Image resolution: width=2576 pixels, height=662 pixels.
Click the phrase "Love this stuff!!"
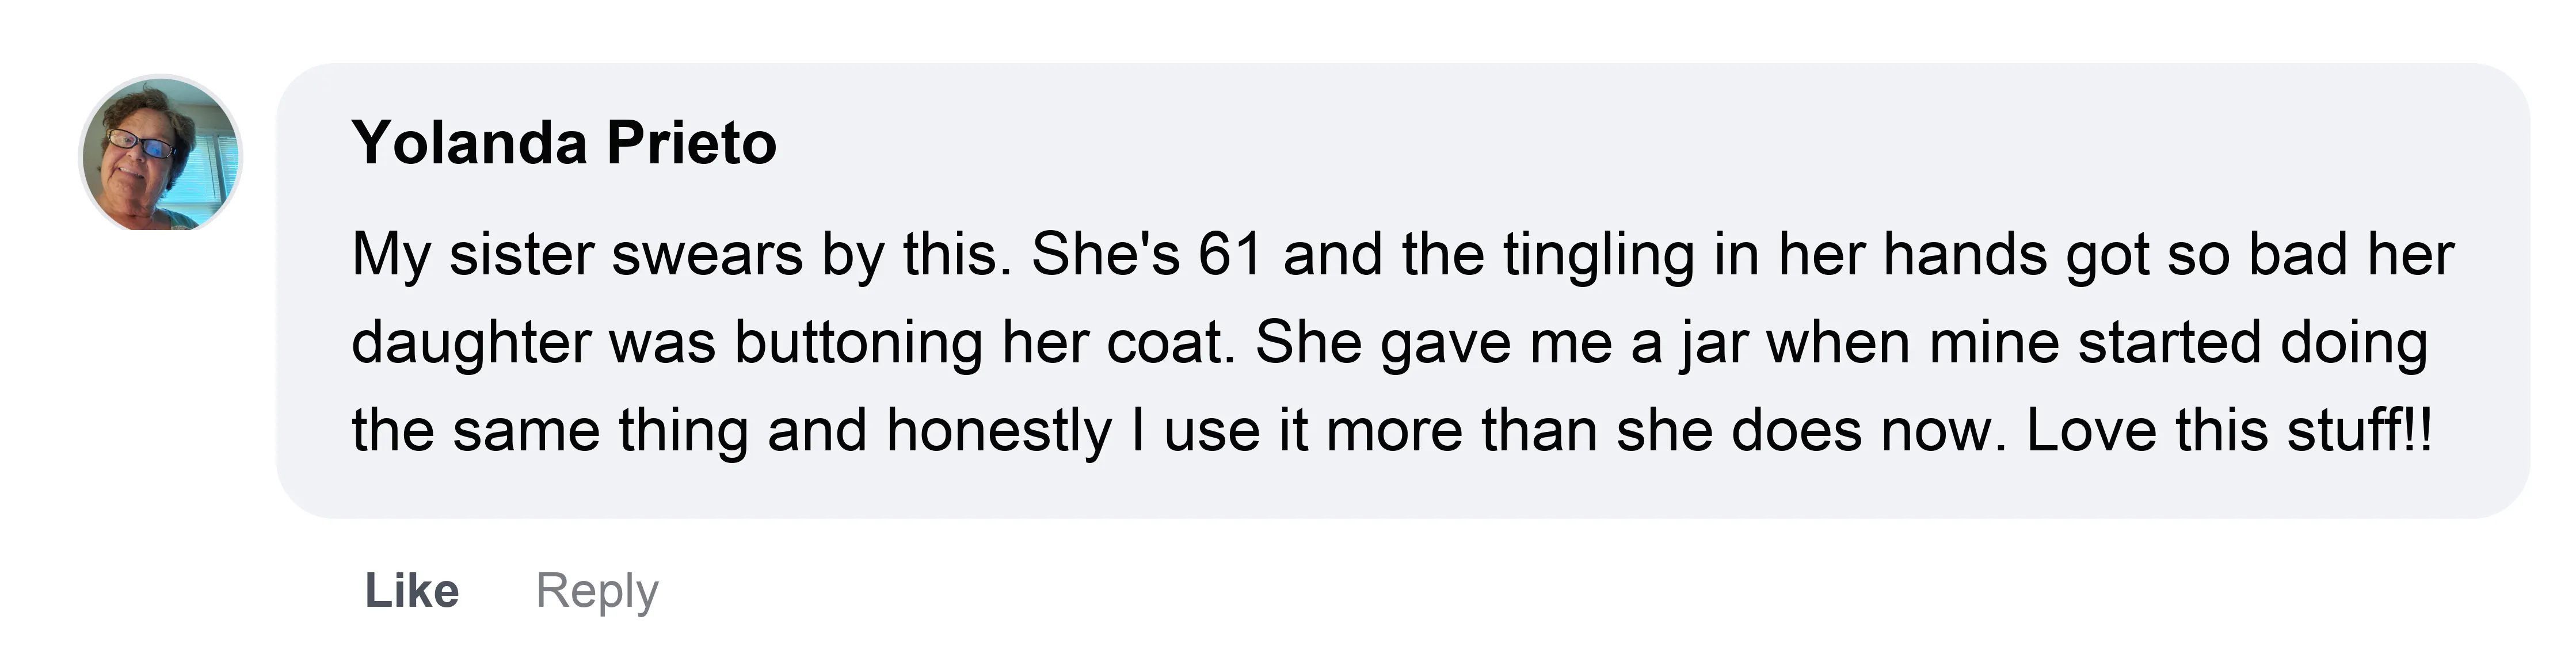coord(2229,431)
